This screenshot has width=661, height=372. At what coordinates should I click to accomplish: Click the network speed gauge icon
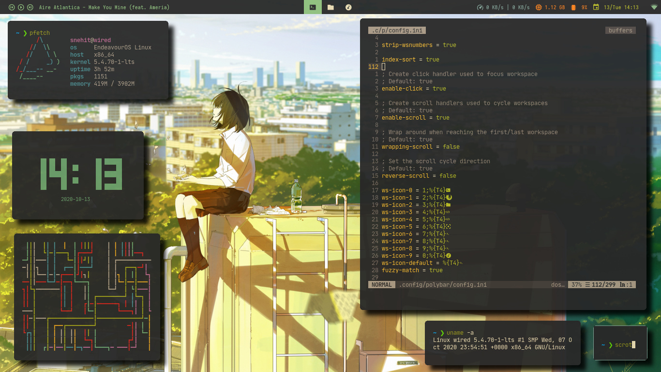pos(480,7)
